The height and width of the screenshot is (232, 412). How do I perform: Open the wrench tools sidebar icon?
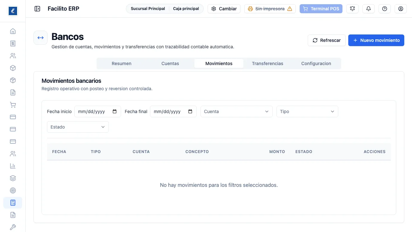click(x=13, y=227)
